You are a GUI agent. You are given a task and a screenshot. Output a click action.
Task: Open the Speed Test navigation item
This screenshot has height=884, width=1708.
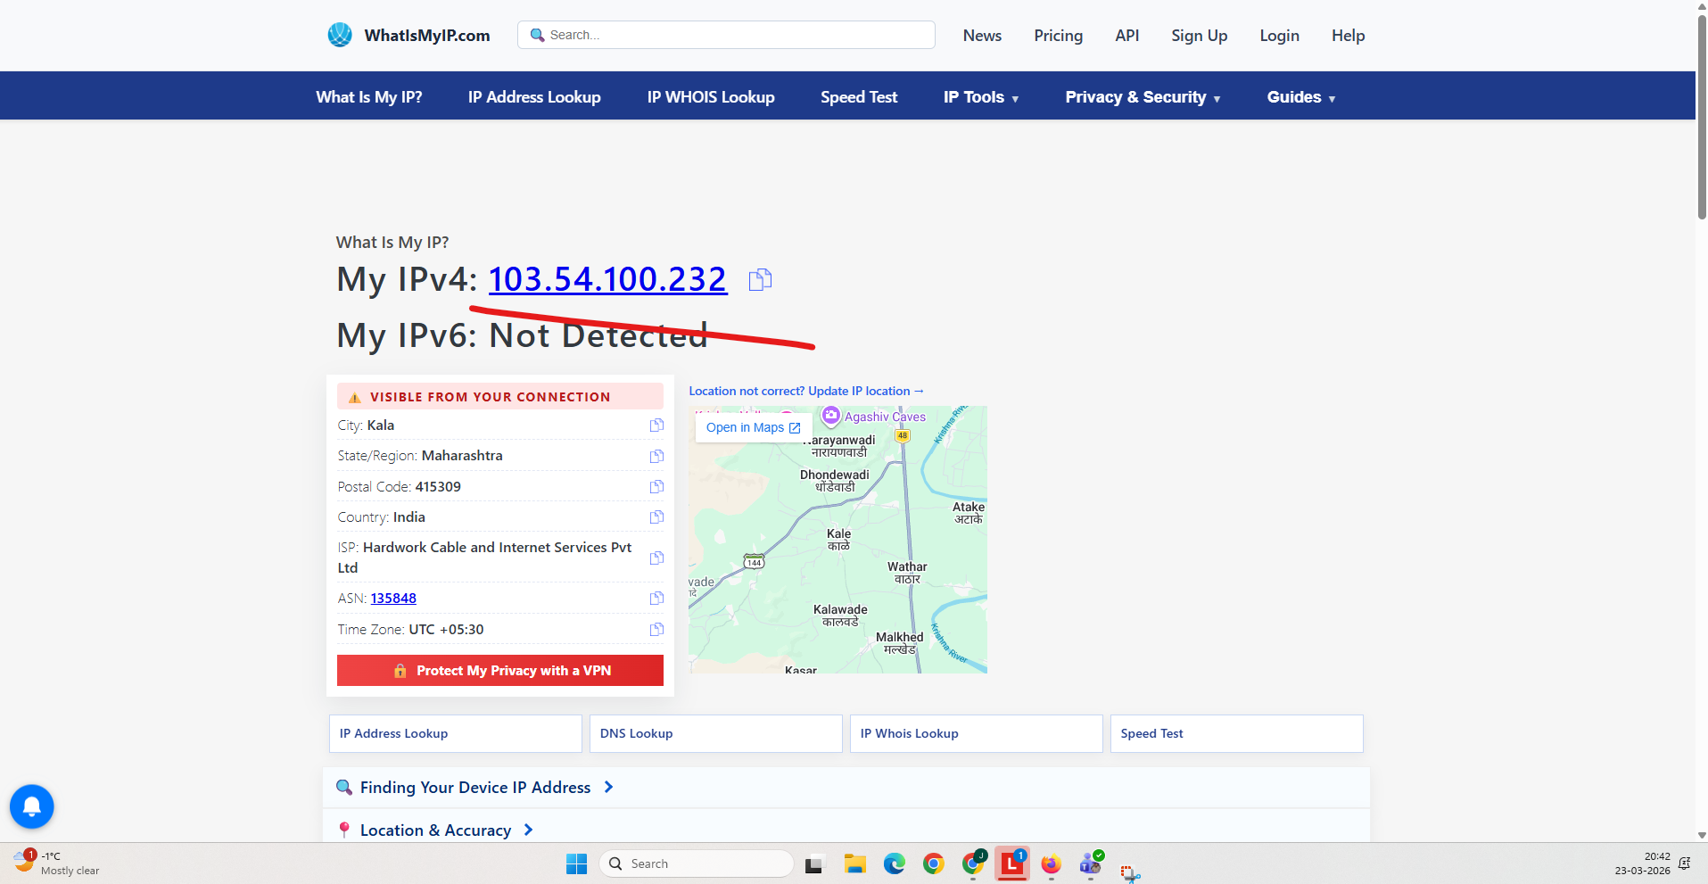(x=858, y=97)
